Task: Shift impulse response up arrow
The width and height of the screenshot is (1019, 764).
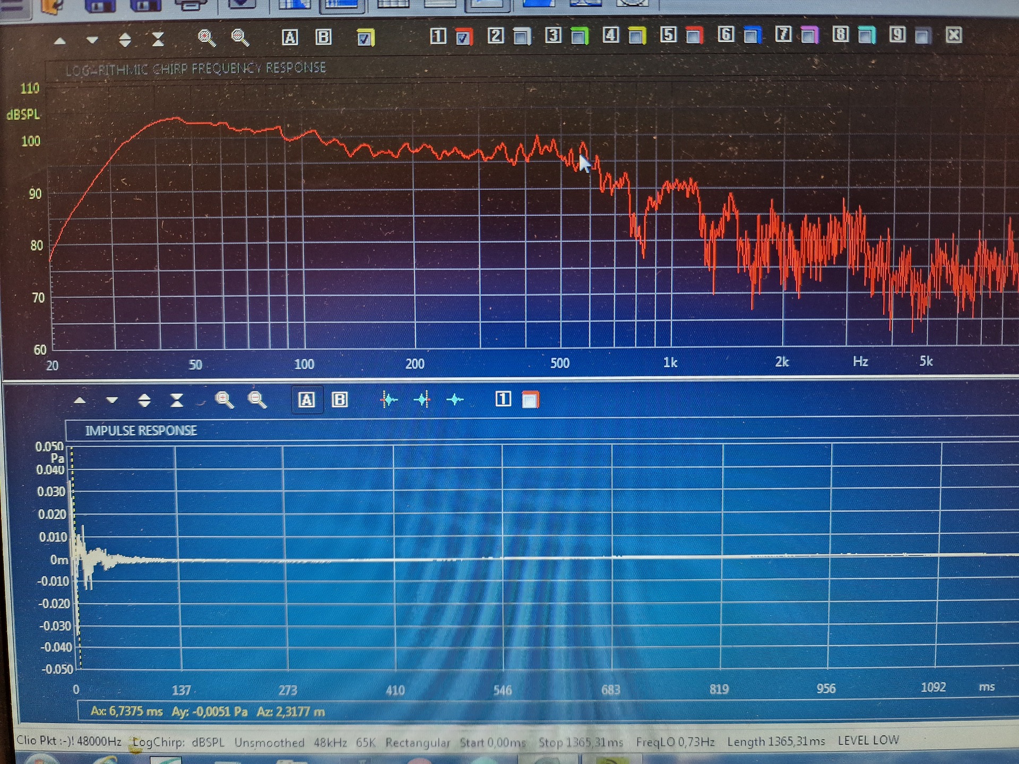Action: click(x=80, y=401)
